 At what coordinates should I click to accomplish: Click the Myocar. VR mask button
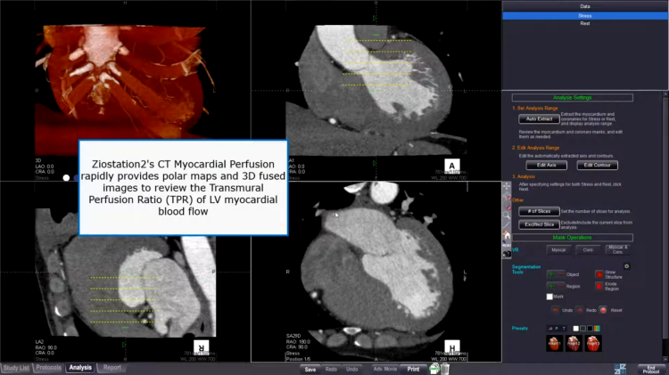pos(559,250)
